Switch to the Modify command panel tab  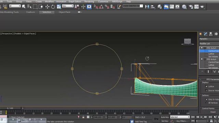(205, 34)
